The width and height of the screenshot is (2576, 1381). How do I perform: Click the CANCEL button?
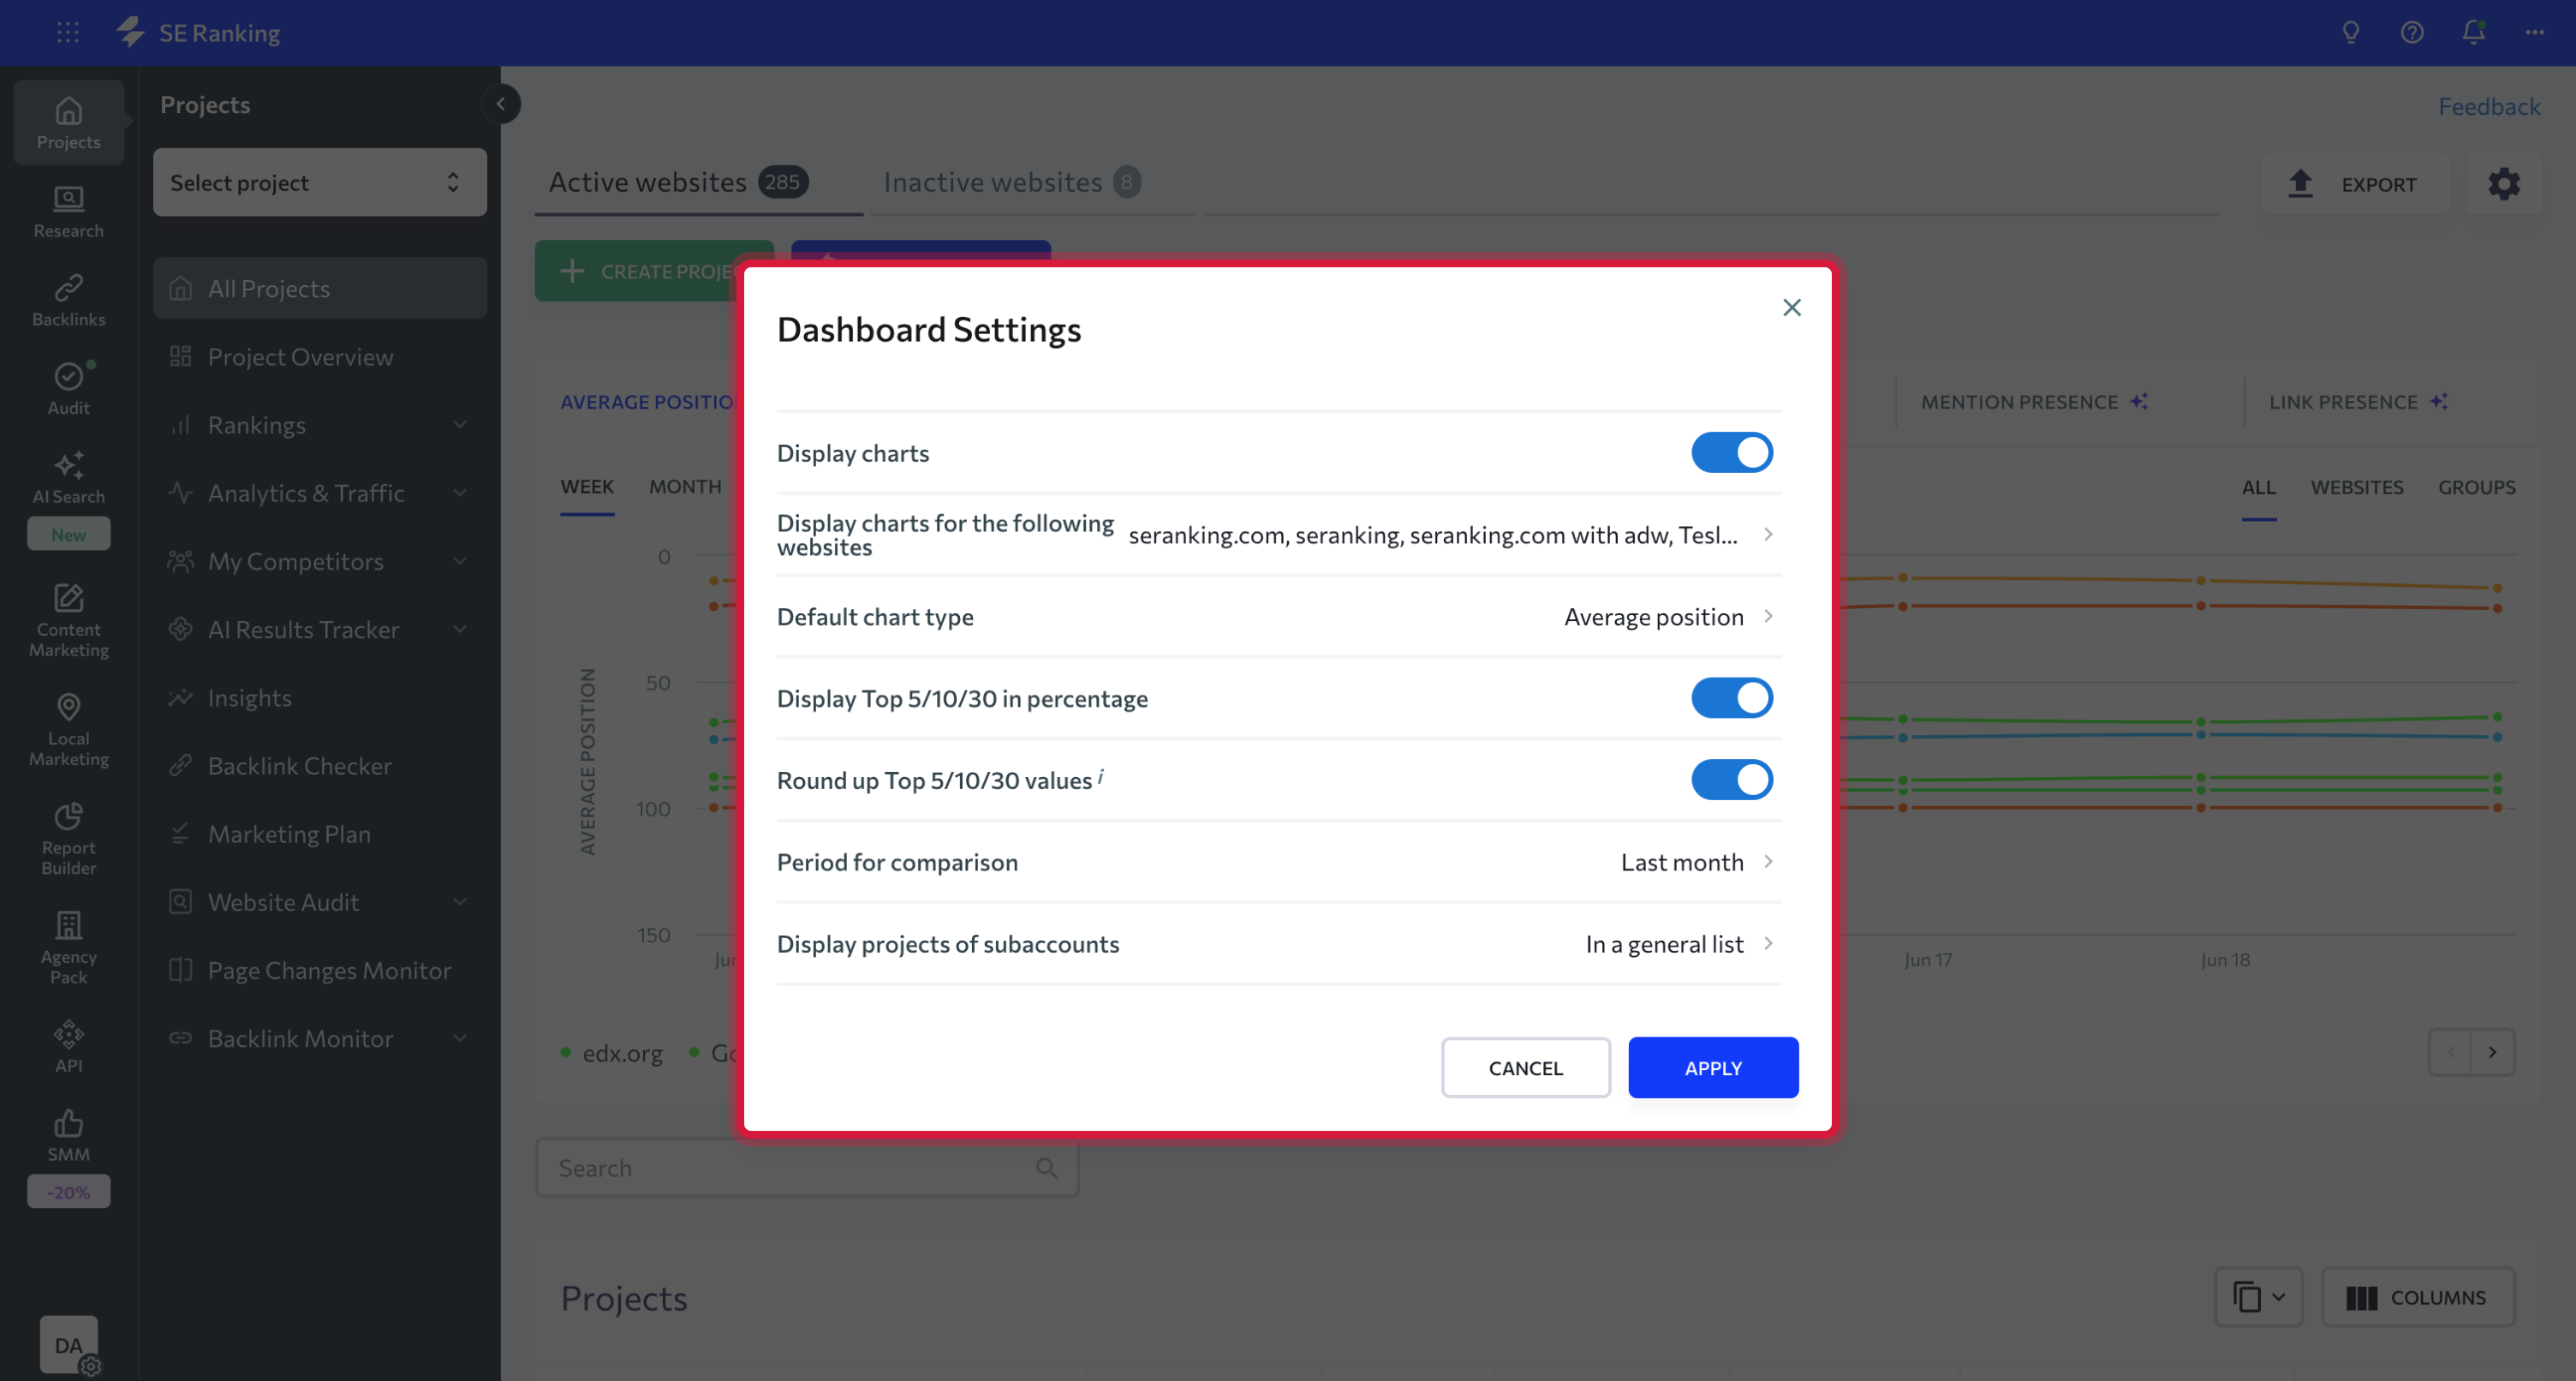pyautogui.click(x=1525, y=1067)
